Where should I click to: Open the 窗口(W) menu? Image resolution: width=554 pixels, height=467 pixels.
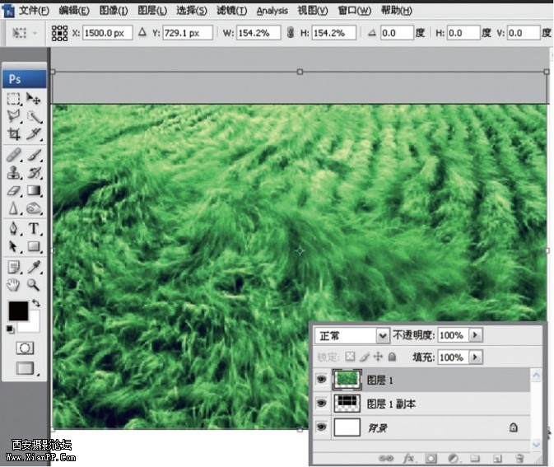354,11
